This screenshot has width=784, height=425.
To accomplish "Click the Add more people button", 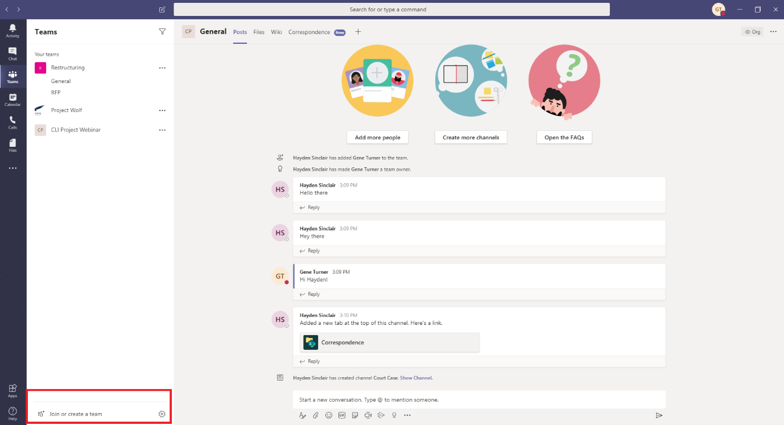I will pyautogui.click(x=378, y=137).
